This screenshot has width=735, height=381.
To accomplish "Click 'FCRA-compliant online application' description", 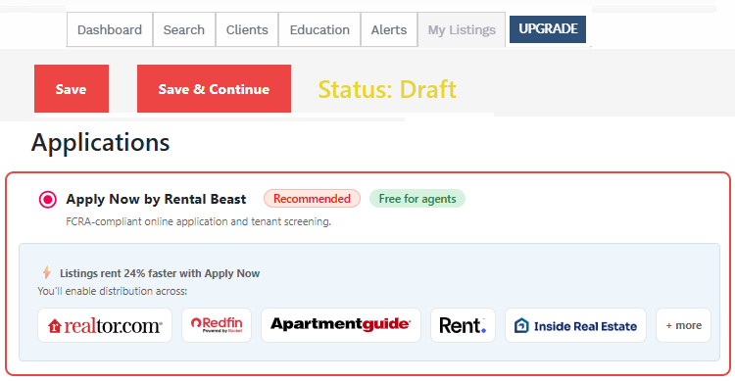I will [x=198, y=221].
